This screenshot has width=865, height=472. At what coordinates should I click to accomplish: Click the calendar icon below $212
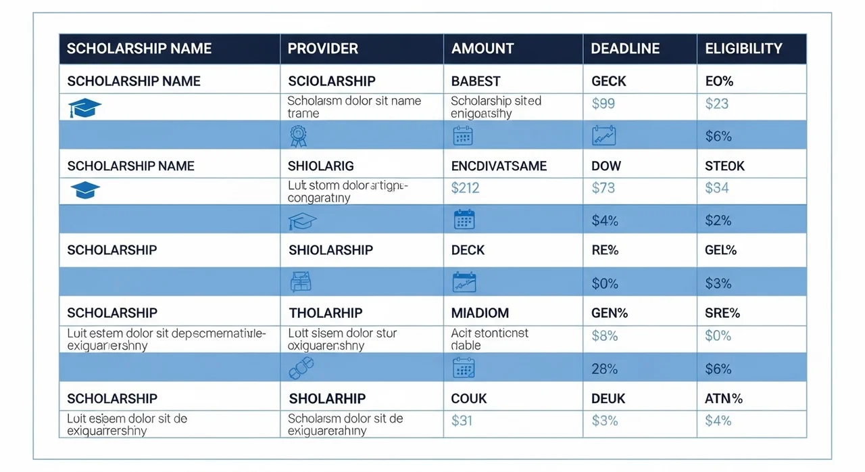click(464, 220)
